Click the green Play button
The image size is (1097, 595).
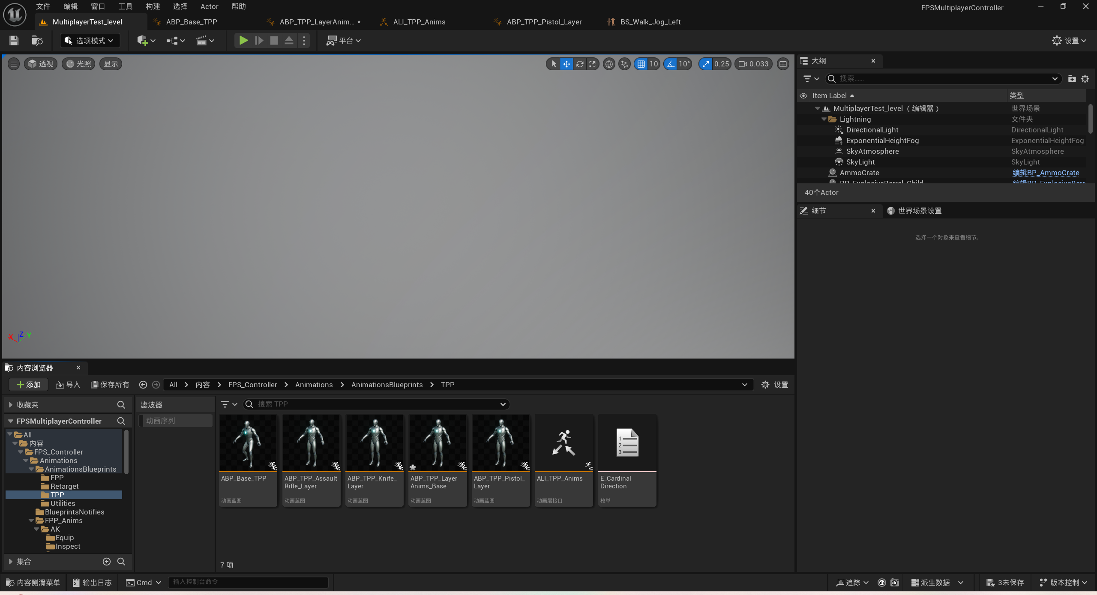coord(243,41)
